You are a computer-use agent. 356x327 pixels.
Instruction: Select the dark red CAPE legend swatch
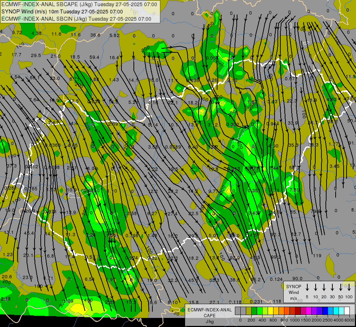pos(298,311)
